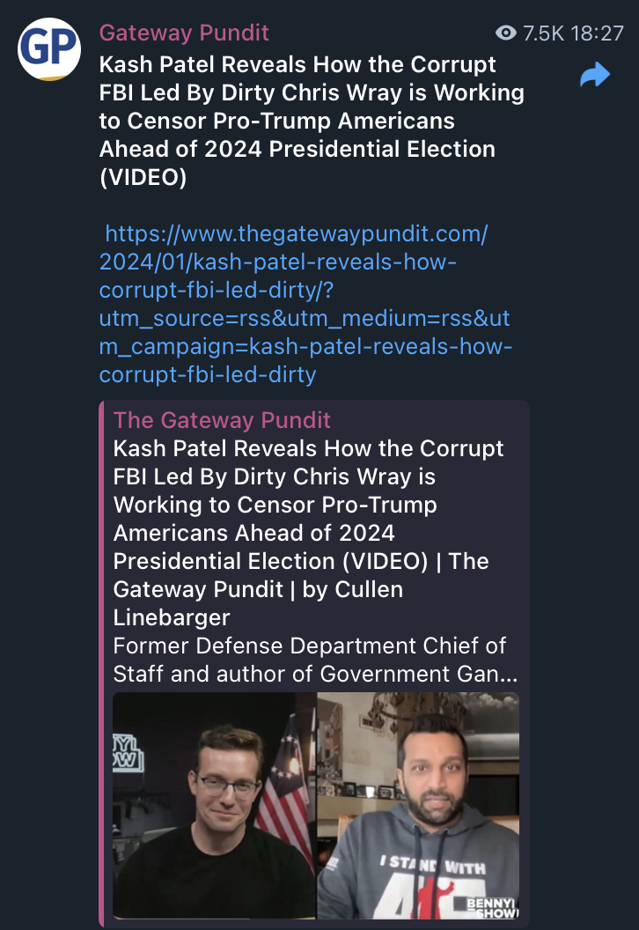Tap the pink link preview side bar
This screenshot has height=930, width=639.
(101, 664)
